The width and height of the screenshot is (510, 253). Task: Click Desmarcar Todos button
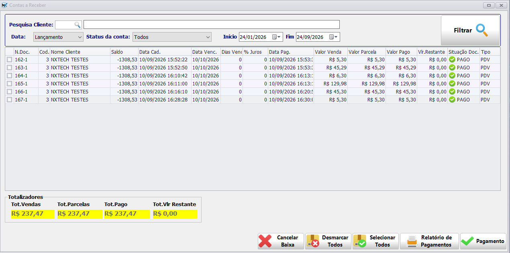click(x=328, y=241)
